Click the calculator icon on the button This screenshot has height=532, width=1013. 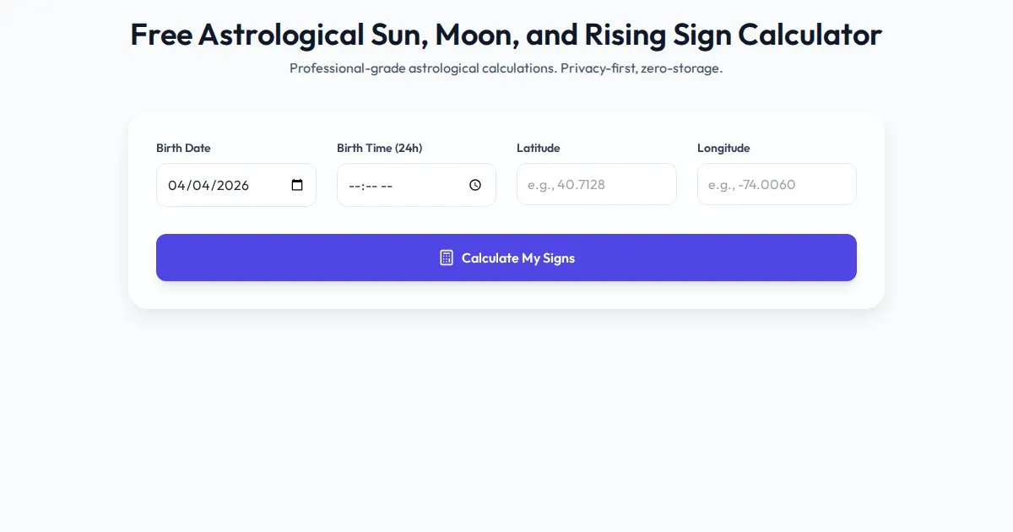[x=447, y=258]
